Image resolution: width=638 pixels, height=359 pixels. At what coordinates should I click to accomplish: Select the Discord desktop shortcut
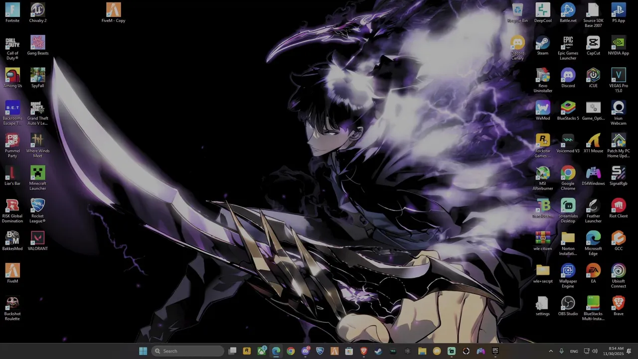[x=568, y=78]
